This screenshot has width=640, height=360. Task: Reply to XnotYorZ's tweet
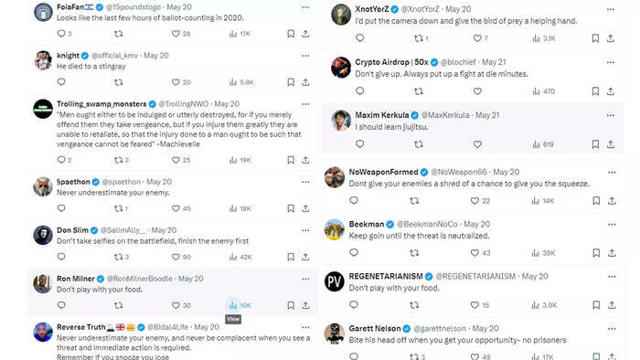point(359,37)
